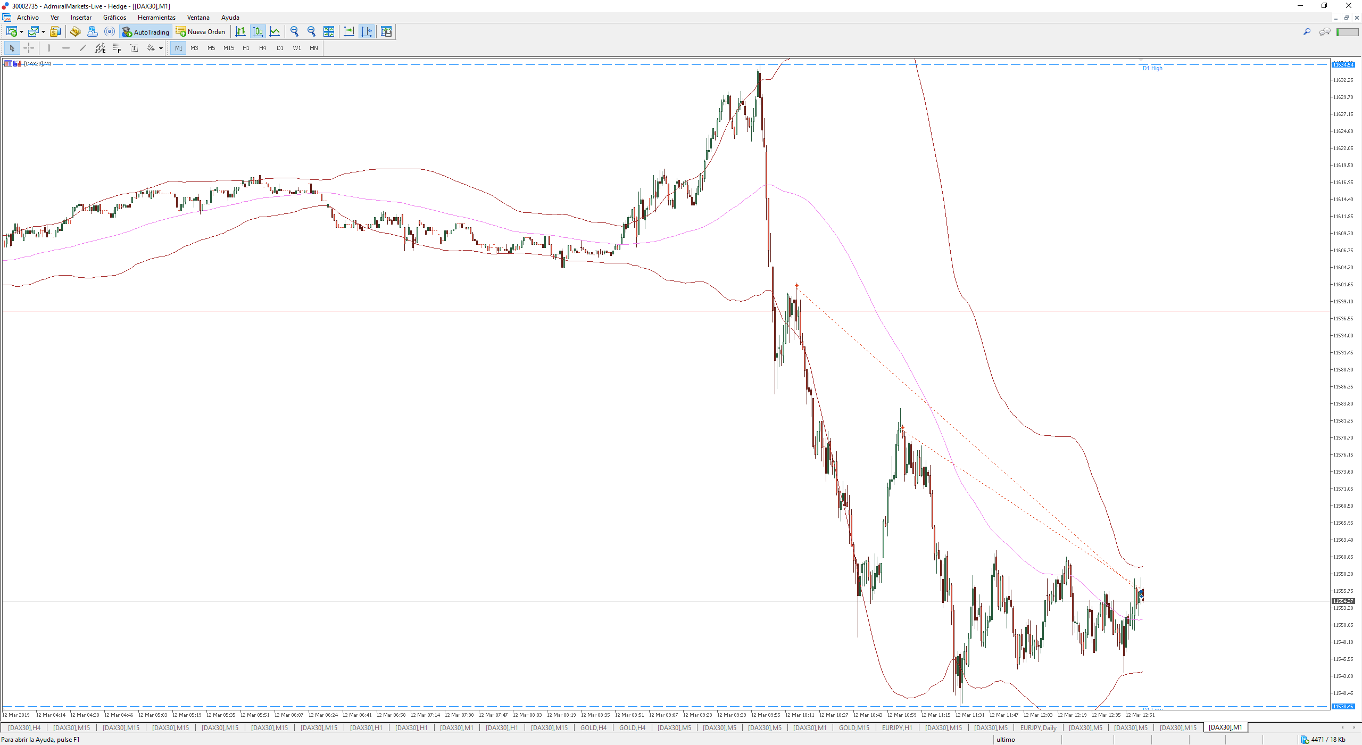Select the Fibonacci retracement tool

click(x=117, y=48)
